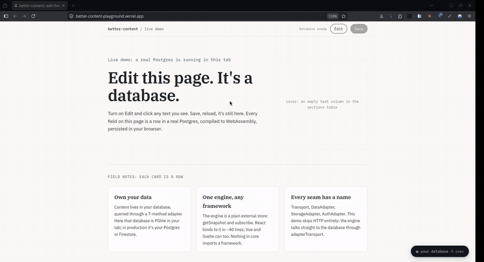Image resolution: width=484 pixels, height=262 pixels.
Task: Open the 'your database 4 rows' panel
Action: coord(439,251)
